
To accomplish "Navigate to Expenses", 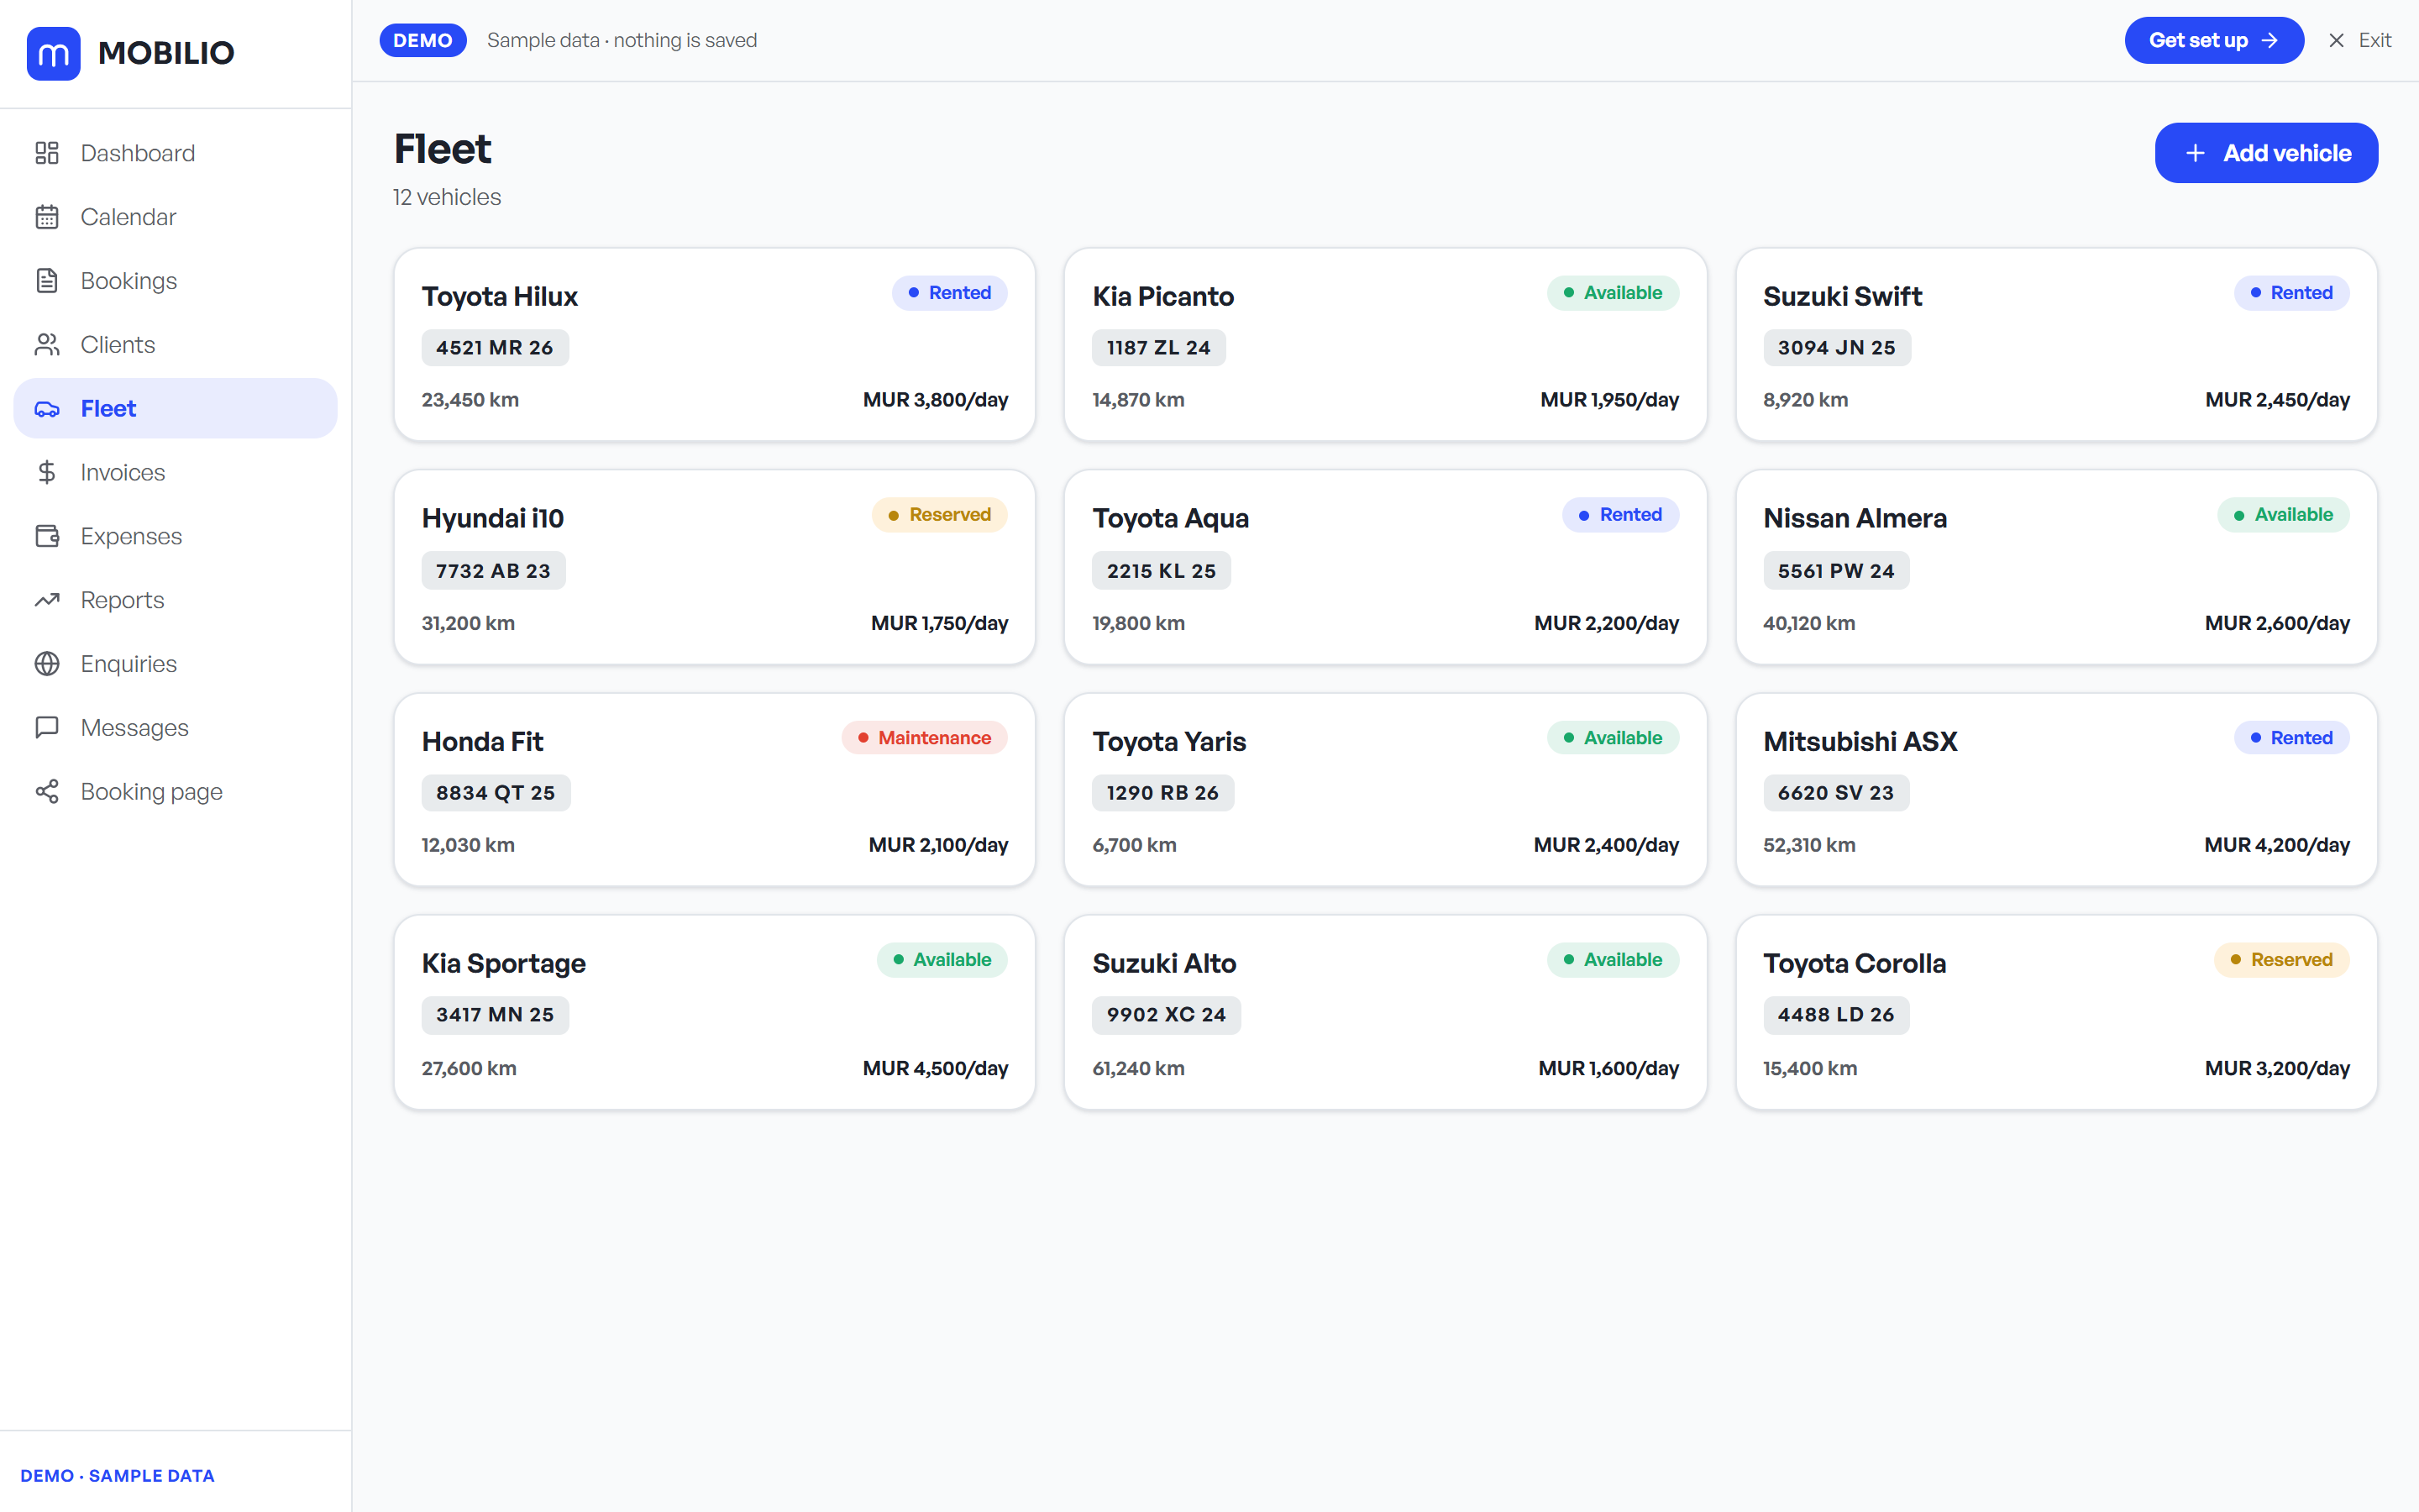I will (176, 536).
